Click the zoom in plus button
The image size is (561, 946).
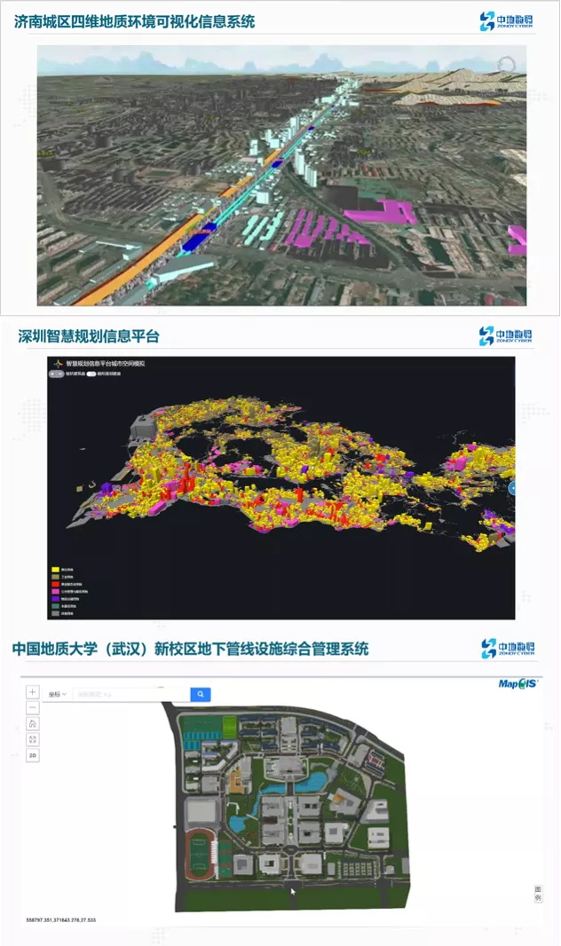tap(33, 692)
